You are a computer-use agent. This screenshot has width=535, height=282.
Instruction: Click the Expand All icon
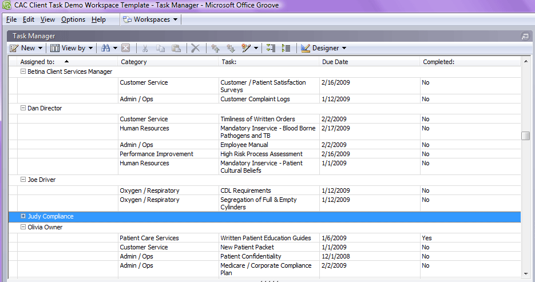pos(286,48)
